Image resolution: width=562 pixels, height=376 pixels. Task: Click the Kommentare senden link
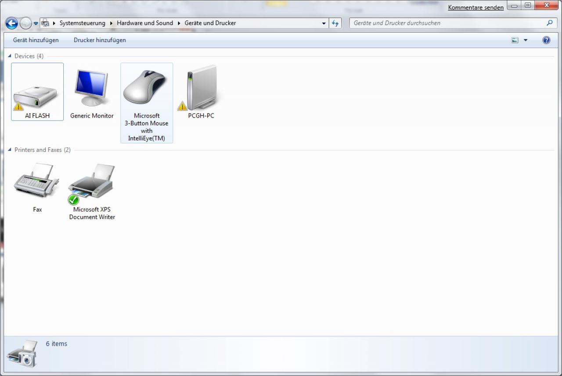point(476,7)
